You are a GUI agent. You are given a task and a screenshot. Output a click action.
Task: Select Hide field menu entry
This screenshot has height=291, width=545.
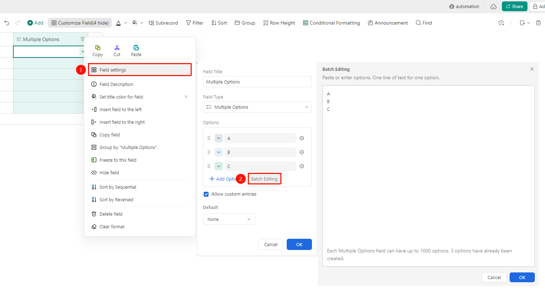[140, 172]
